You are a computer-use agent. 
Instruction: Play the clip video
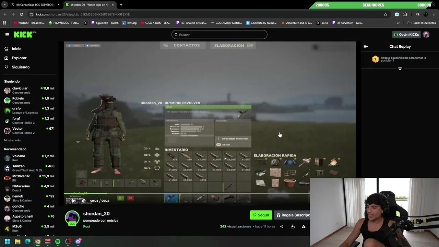pyautogui.click(x=73, y=201)
